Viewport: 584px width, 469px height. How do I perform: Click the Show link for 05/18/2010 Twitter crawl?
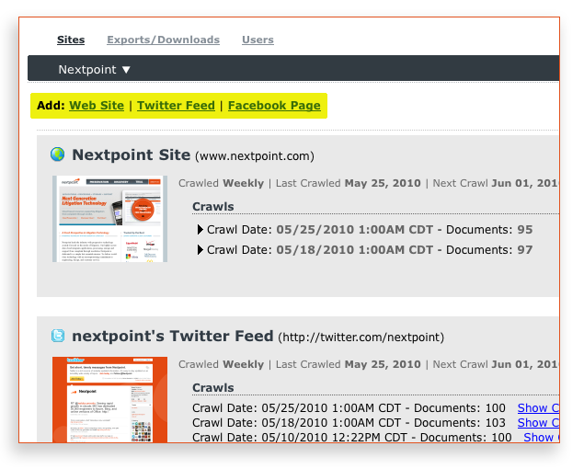[x=538, y=423]
